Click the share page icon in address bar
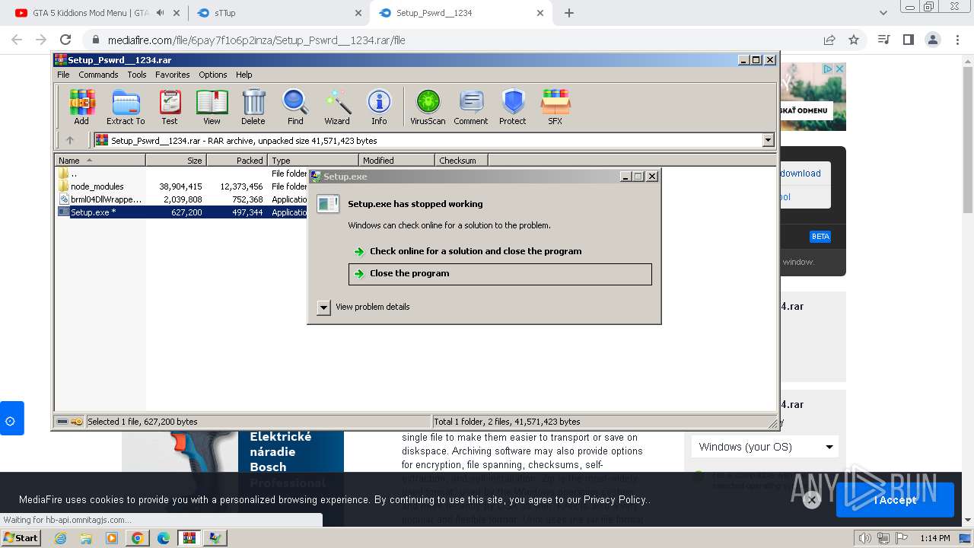This screenshot has height=548, width=974. [829, 40]
